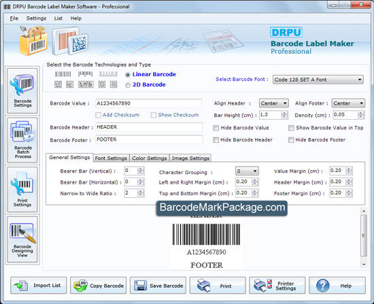
Task: Switch to the Font Settings tab
Action: [x=111, y=158]
